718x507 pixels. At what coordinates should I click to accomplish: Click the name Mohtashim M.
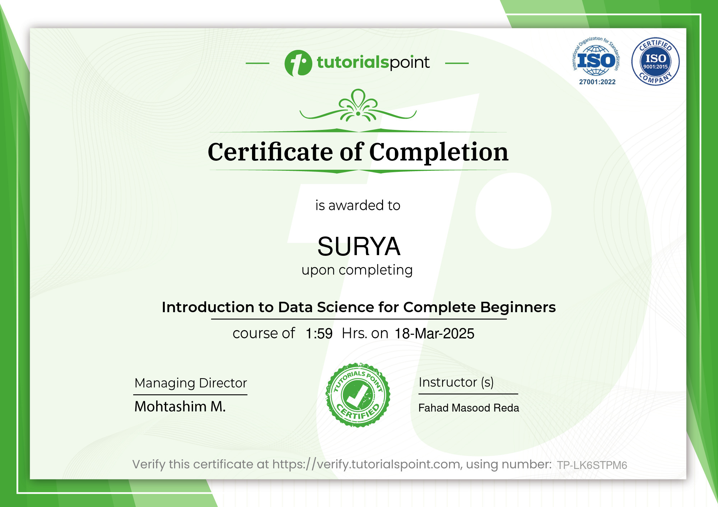pyautogui.click(x=180, y=407)
